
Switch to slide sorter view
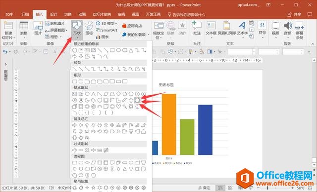(x=230, y=188)
